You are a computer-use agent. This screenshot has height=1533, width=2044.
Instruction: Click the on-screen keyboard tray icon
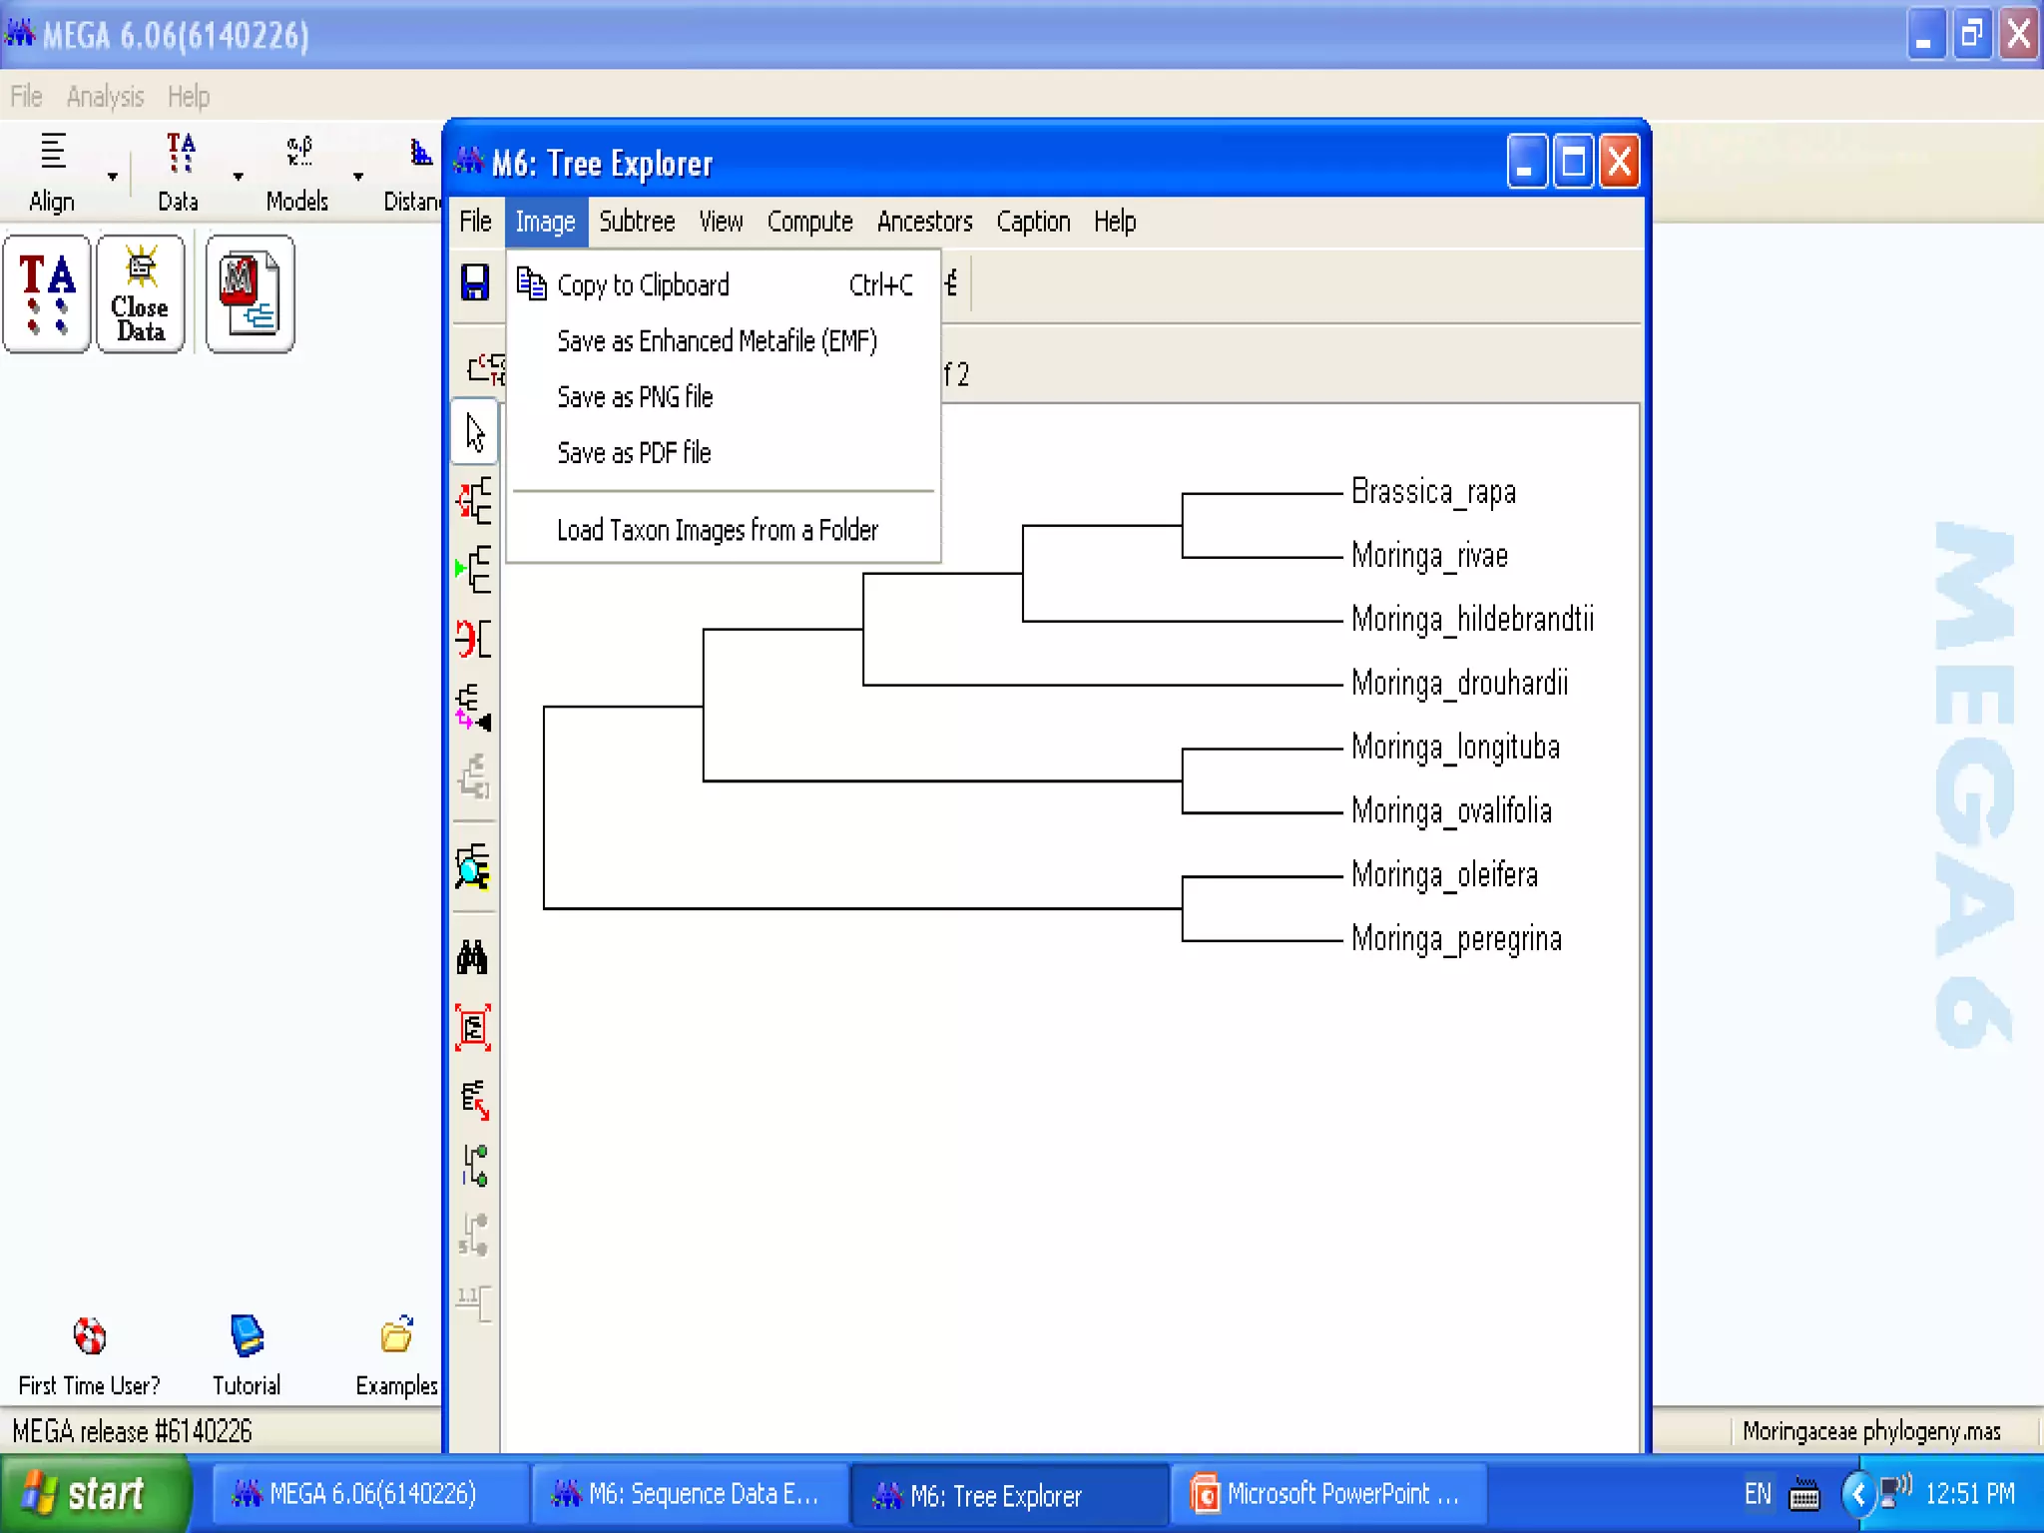pyautogui.click(x=1804, y=1496)
